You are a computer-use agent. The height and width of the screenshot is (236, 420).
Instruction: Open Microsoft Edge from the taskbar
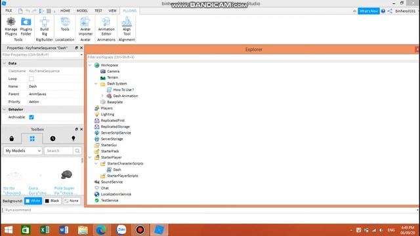101,230
